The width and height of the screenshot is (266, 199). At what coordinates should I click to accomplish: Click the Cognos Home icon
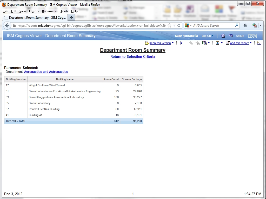pyautogui.click(x=223, y=36)
